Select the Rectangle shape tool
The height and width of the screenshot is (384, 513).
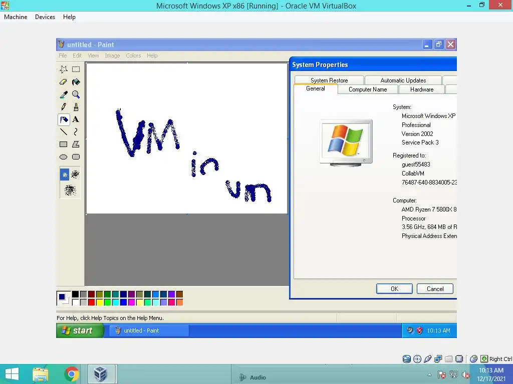(64, 144)
